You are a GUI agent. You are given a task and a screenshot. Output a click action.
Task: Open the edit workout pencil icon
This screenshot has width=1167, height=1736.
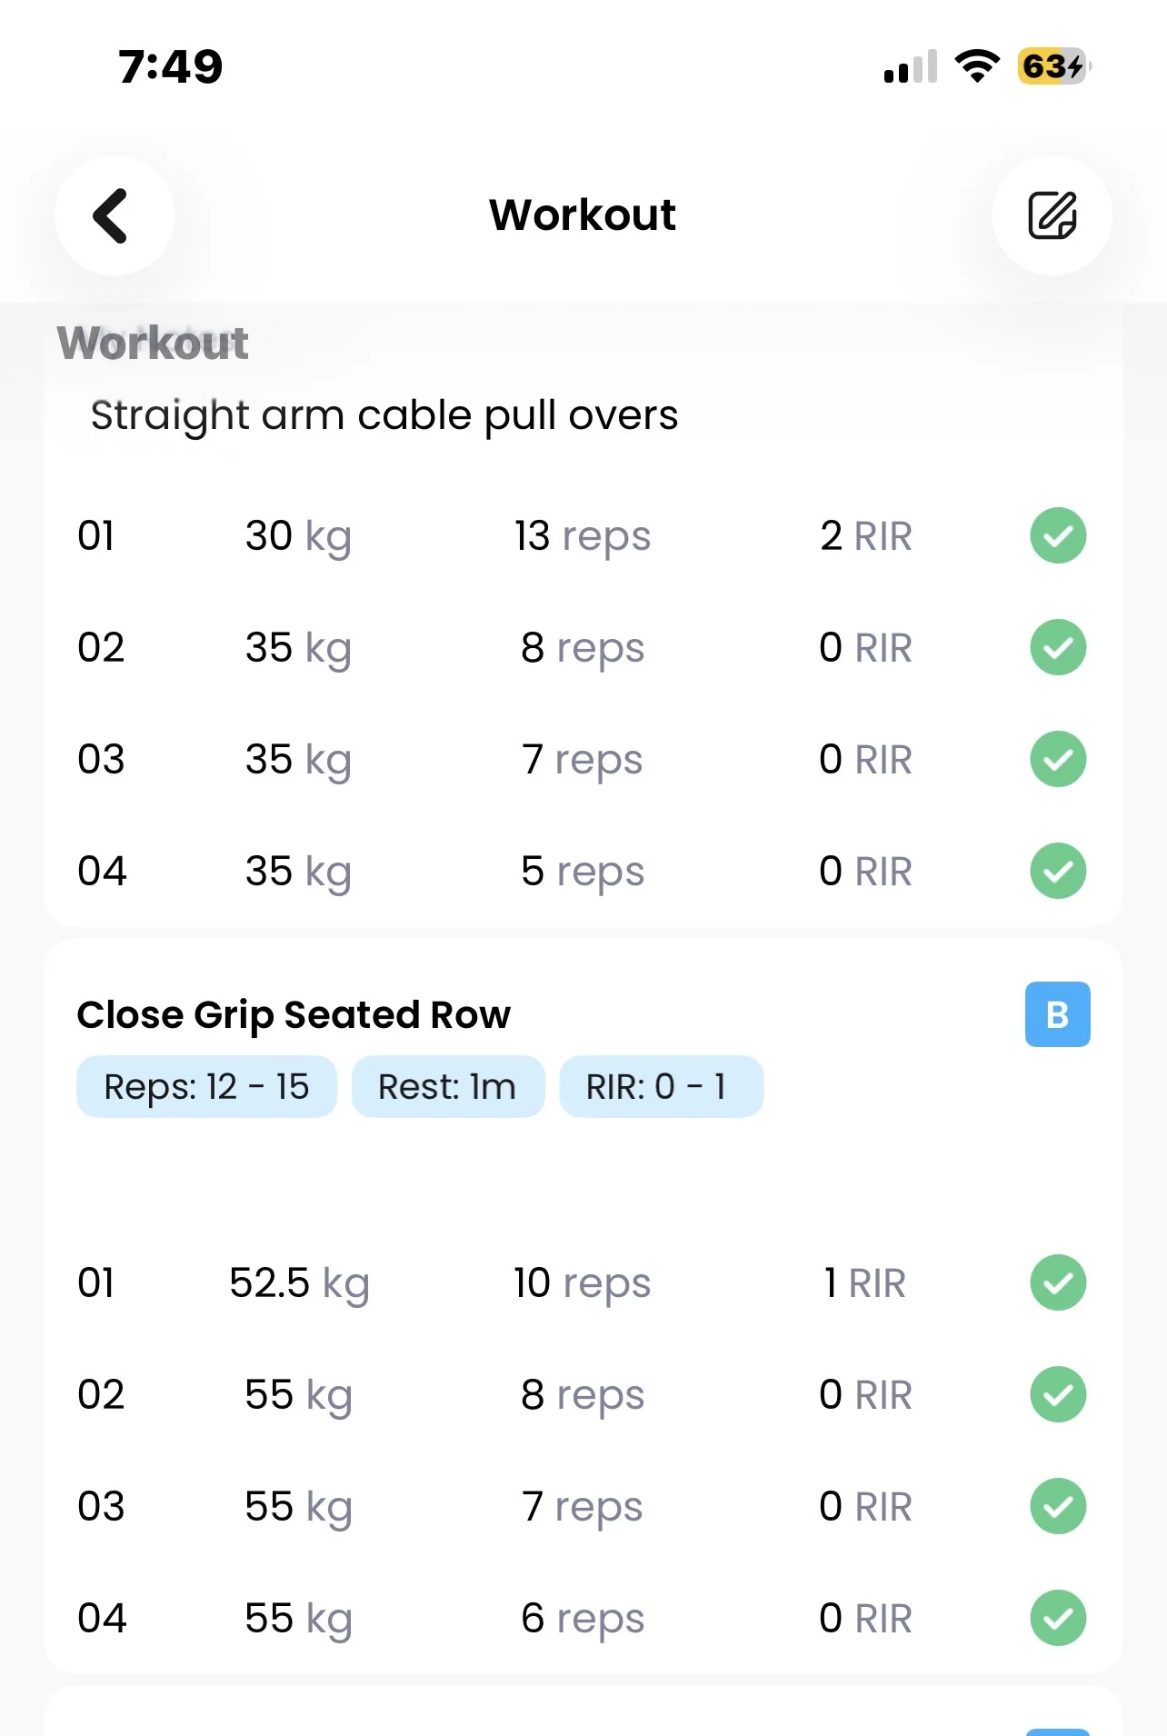[x=1052, y=215]
